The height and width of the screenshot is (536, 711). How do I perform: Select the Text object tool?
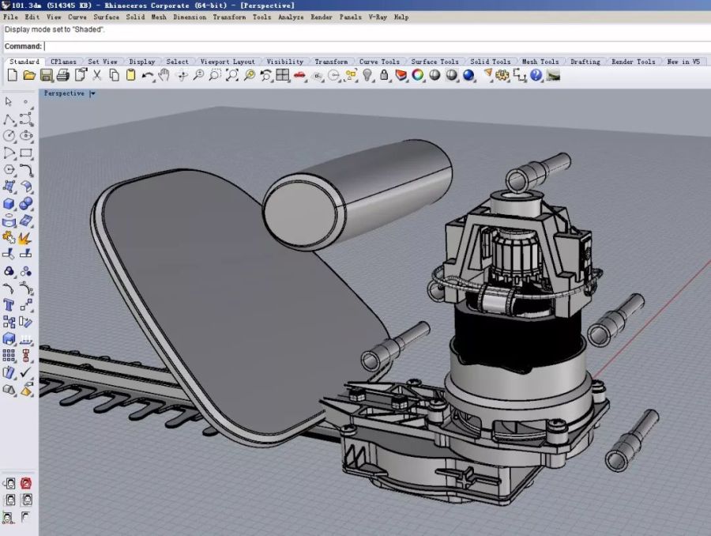[x=9, y=304]
